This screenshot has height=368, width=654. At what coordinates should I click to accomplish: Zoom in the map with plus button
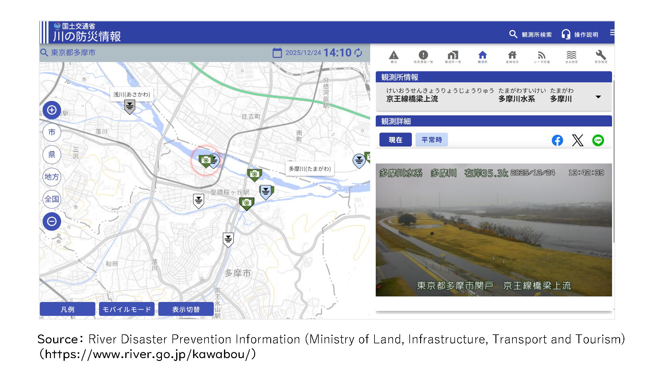[x=52, y=110]
